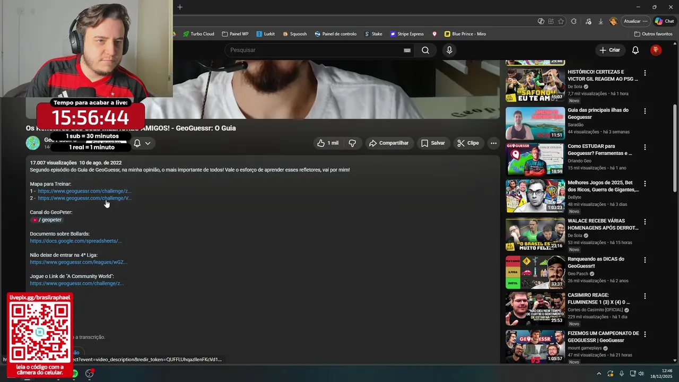Open FIZEMOS UM CAMPEONATO video thumbnail

[535, 346]
